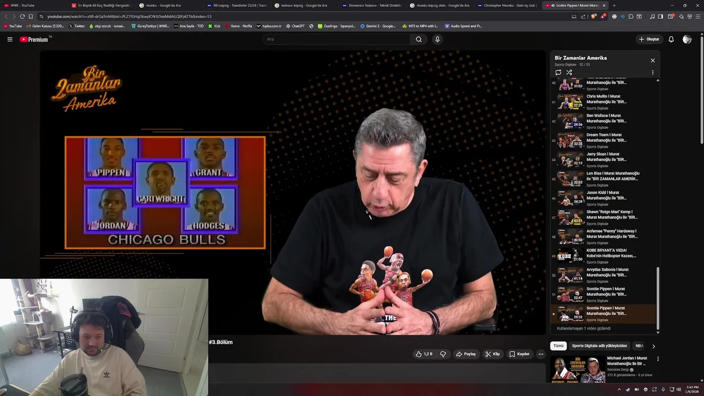Toggle loop for the playlist
The width and height of the screenshot is (704, 396).
click(558, 72)
